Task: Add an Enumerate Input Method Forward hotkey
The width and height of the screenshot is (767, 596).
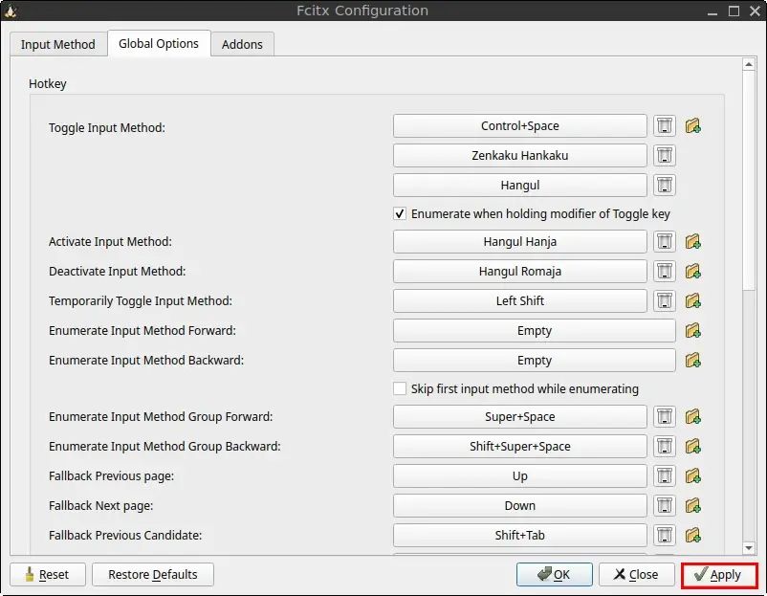Action: (692, 331)
